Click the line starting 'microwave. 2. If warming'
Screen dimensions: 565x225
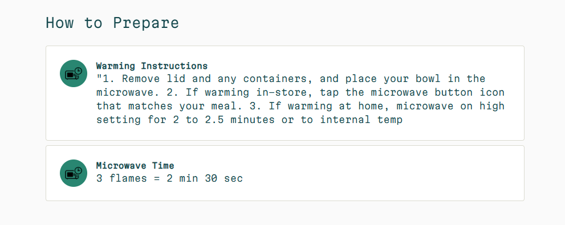(300, 92)
